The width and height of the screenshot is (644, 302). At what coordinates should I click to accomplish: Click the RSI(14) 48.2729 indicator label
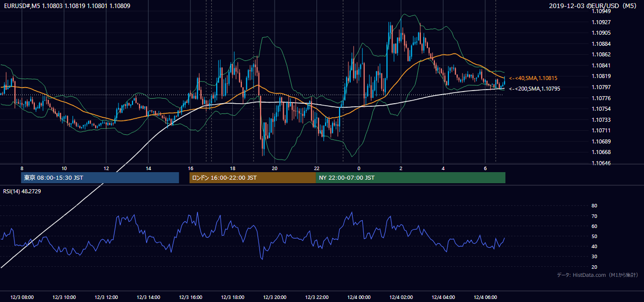(22, 191)
